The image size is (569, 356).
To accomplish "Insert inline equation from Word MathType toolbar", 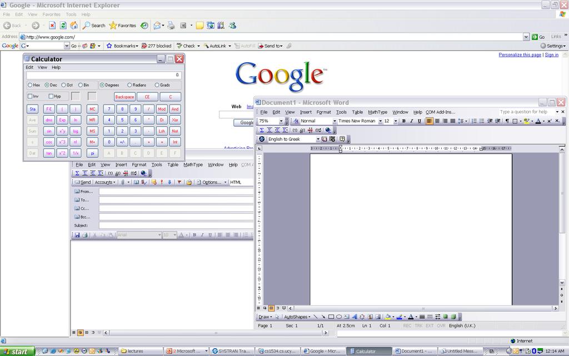I will [262, 130].
